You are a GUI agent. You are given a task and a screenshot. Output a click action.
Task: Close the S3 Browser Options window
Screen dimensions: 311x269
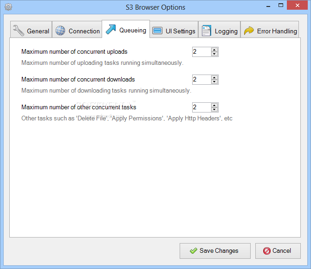point(297,6)
